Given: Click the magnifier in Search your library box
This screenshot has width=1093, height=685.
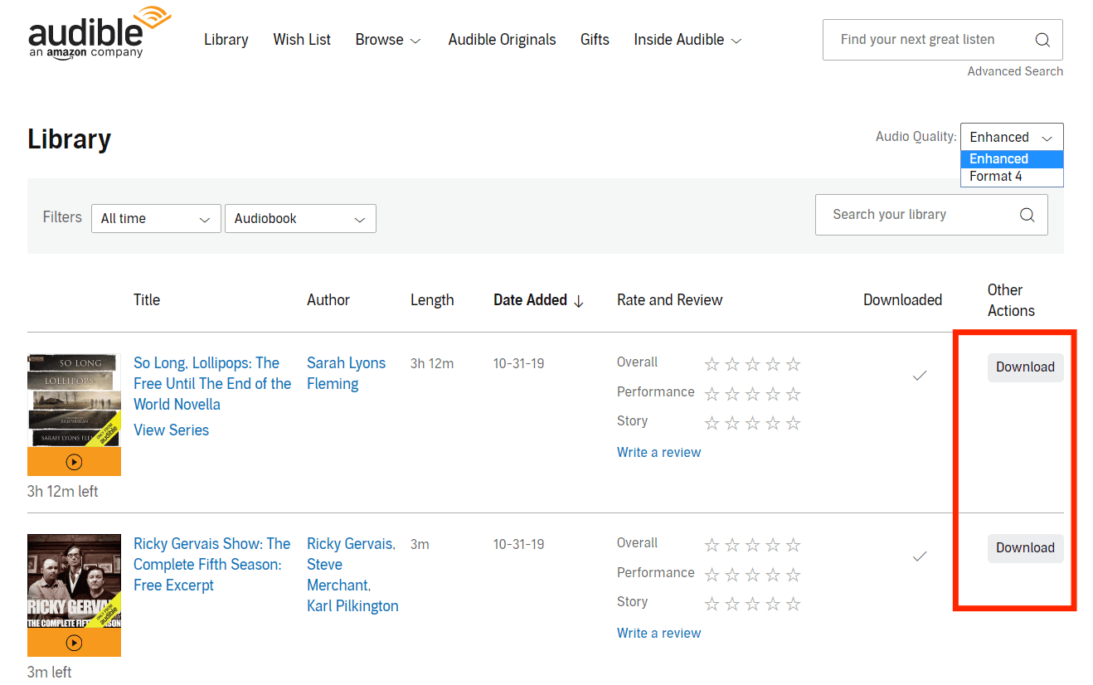Looking at the screenshot, I should point(1027,215).
